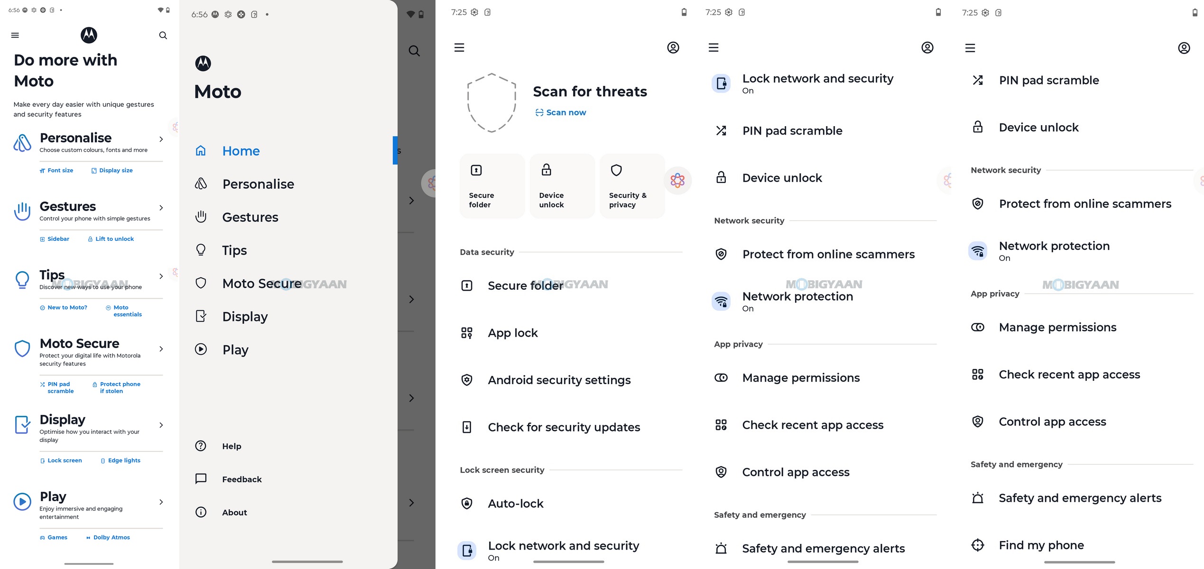1204x569 pixels.
Task: Expand Moto Secure section chevron
Action: coord(161,349)
